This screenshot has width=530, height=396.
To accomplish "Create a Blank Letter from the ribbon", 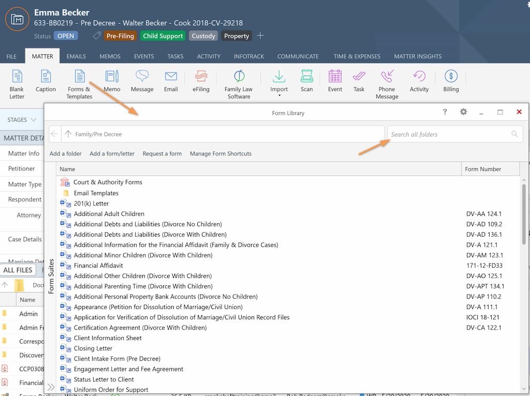I will point(17,84).
